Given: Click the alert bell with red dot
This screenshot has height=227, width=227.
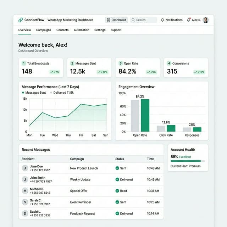Looking at the screenshot, I should (x=189, y=20).
